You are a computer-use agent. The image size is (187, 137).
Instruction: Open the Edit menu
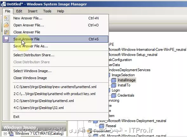(19, 11)
